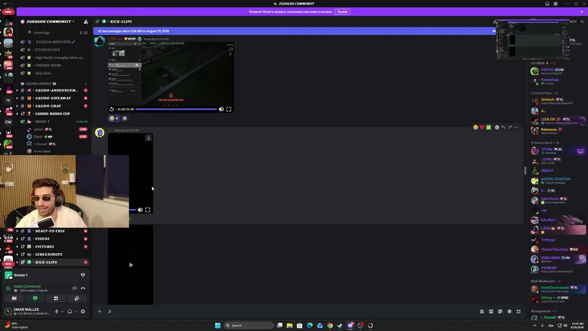Open the activities launcher button

pos(56,298)
